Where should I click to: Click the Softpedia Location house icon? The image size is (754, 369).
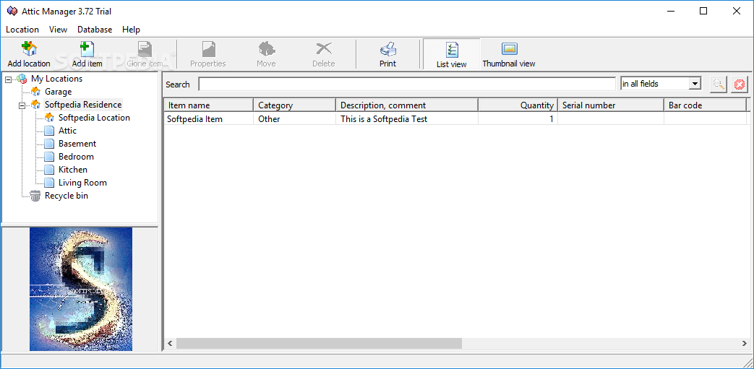pos(49,117)
